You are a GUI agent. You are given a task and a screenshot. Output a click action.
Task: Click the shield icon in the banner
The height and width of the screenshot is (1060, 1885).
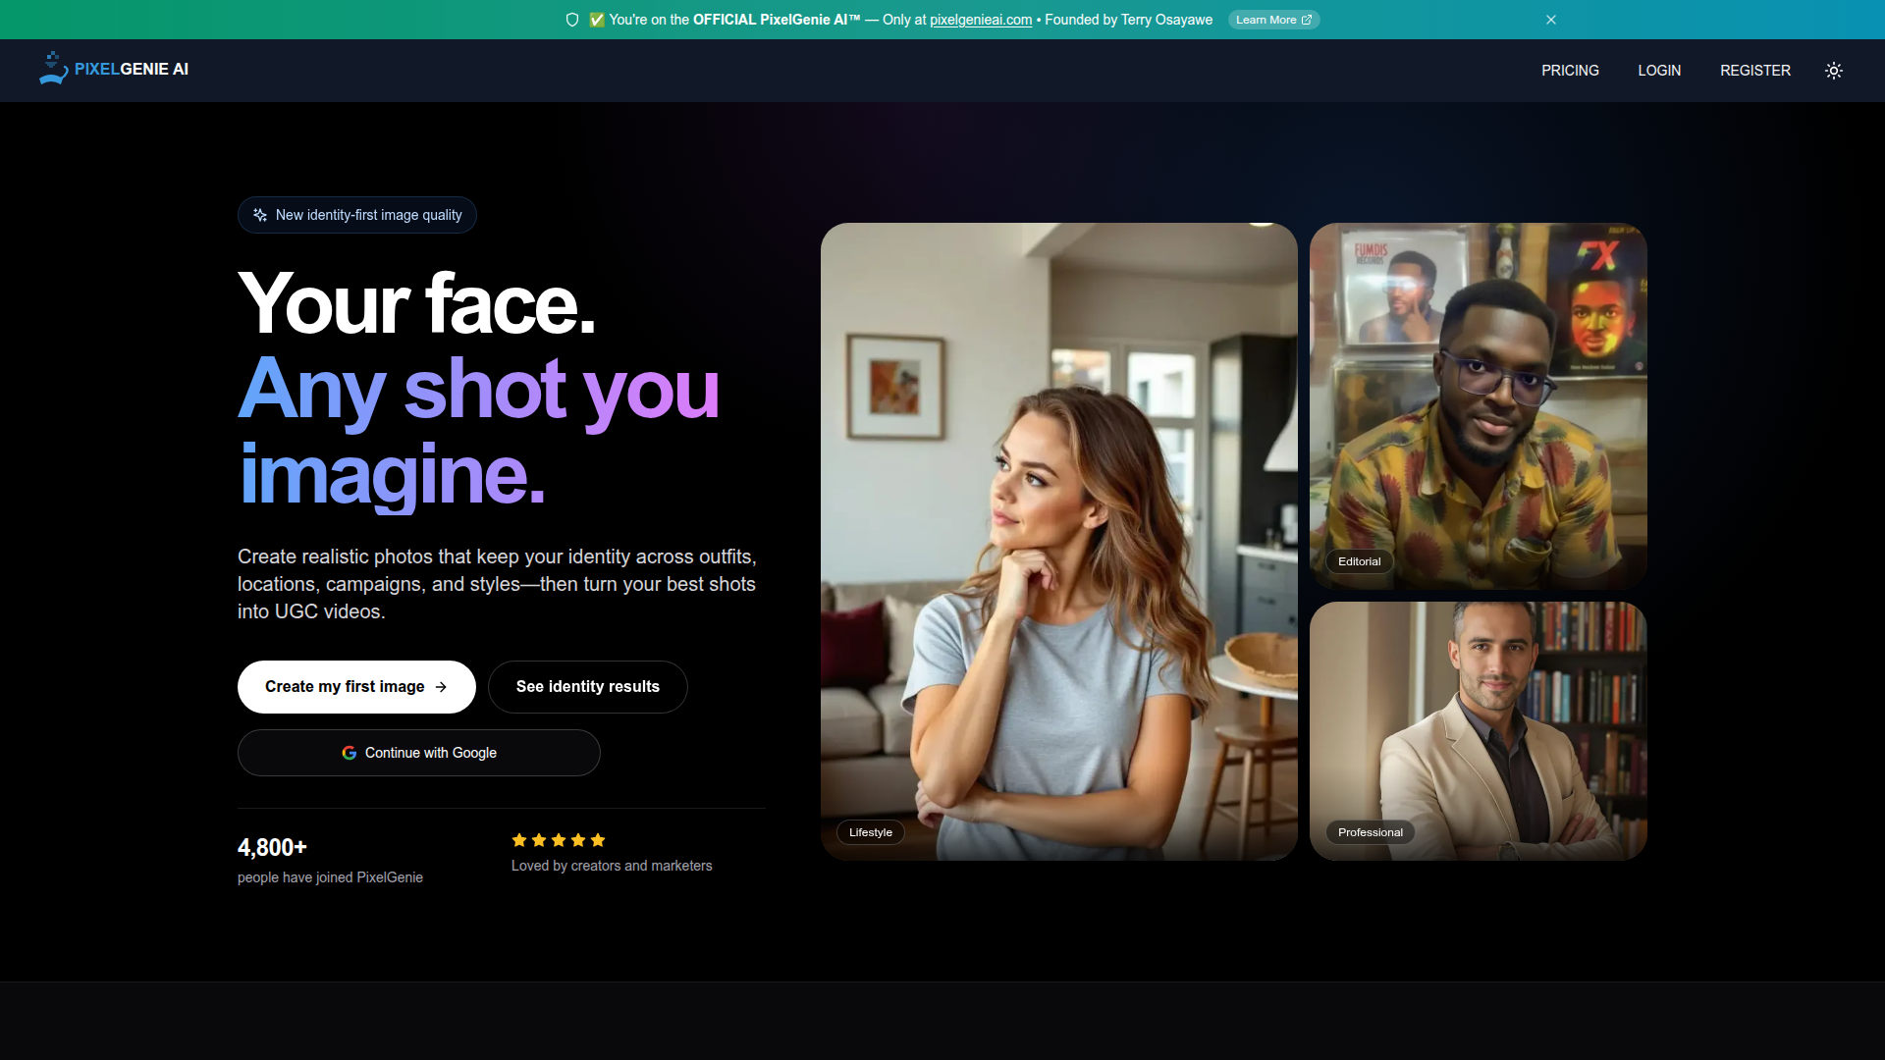pyautogui.click(x=572, y=20)
